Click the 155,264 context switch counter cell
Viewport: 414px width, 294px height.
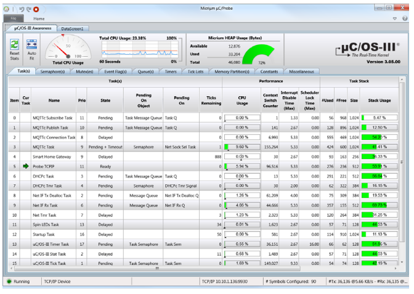coord(271,147)
